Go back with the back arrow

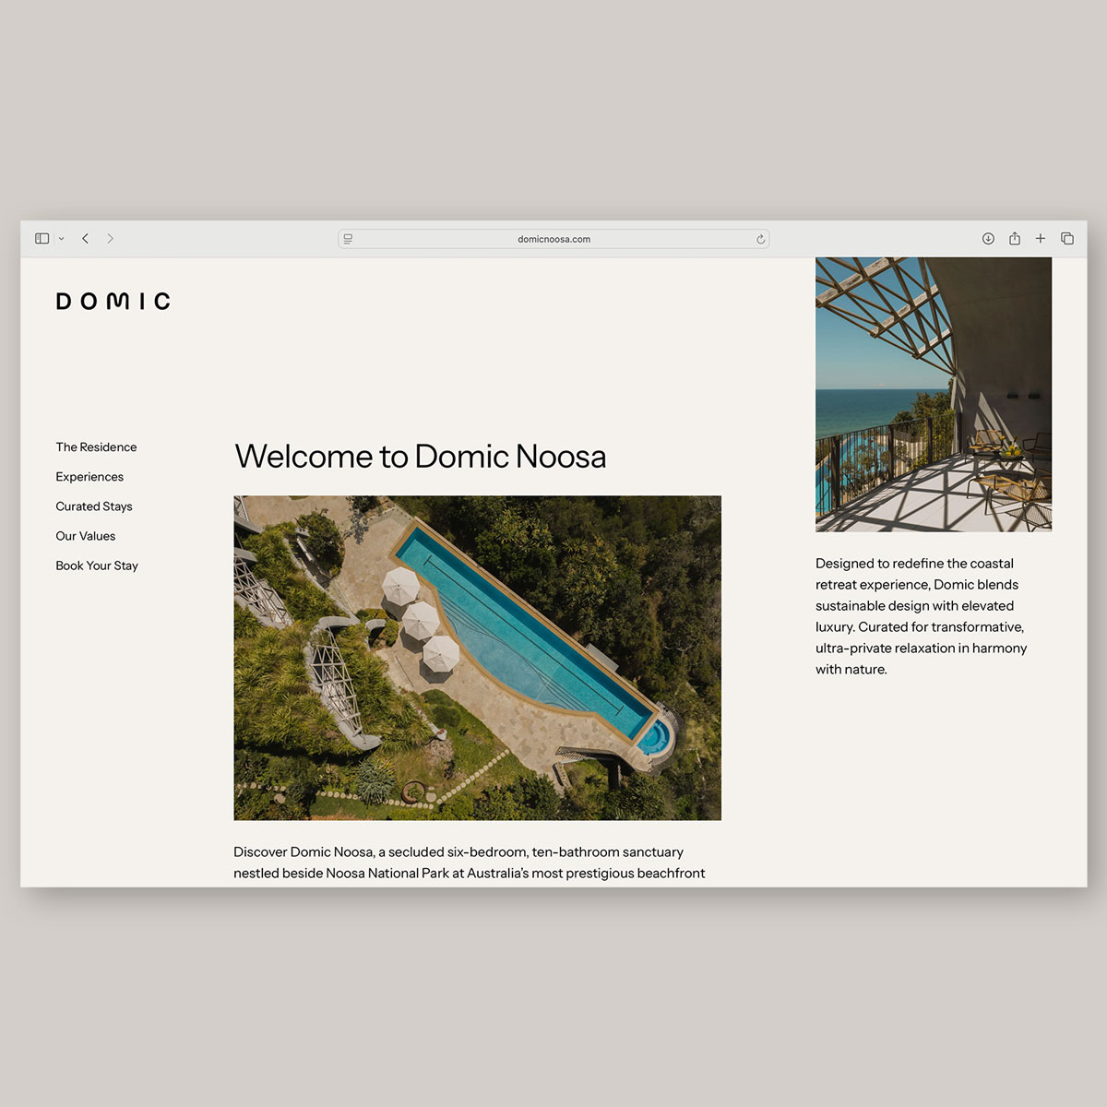point(86,239)
